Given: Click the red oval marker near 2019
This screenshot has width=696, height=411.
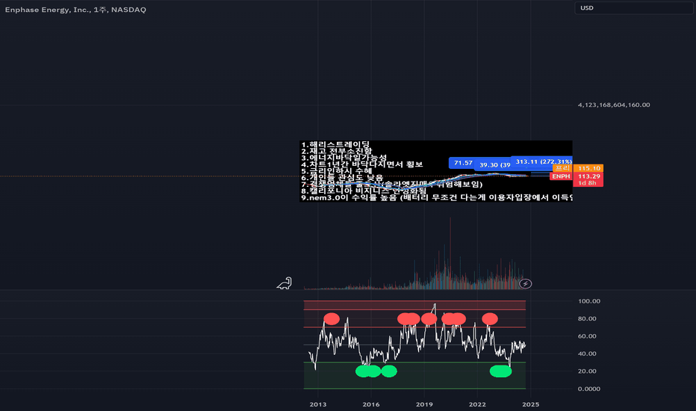Looking at the screenshot, I should pos(429,318).
